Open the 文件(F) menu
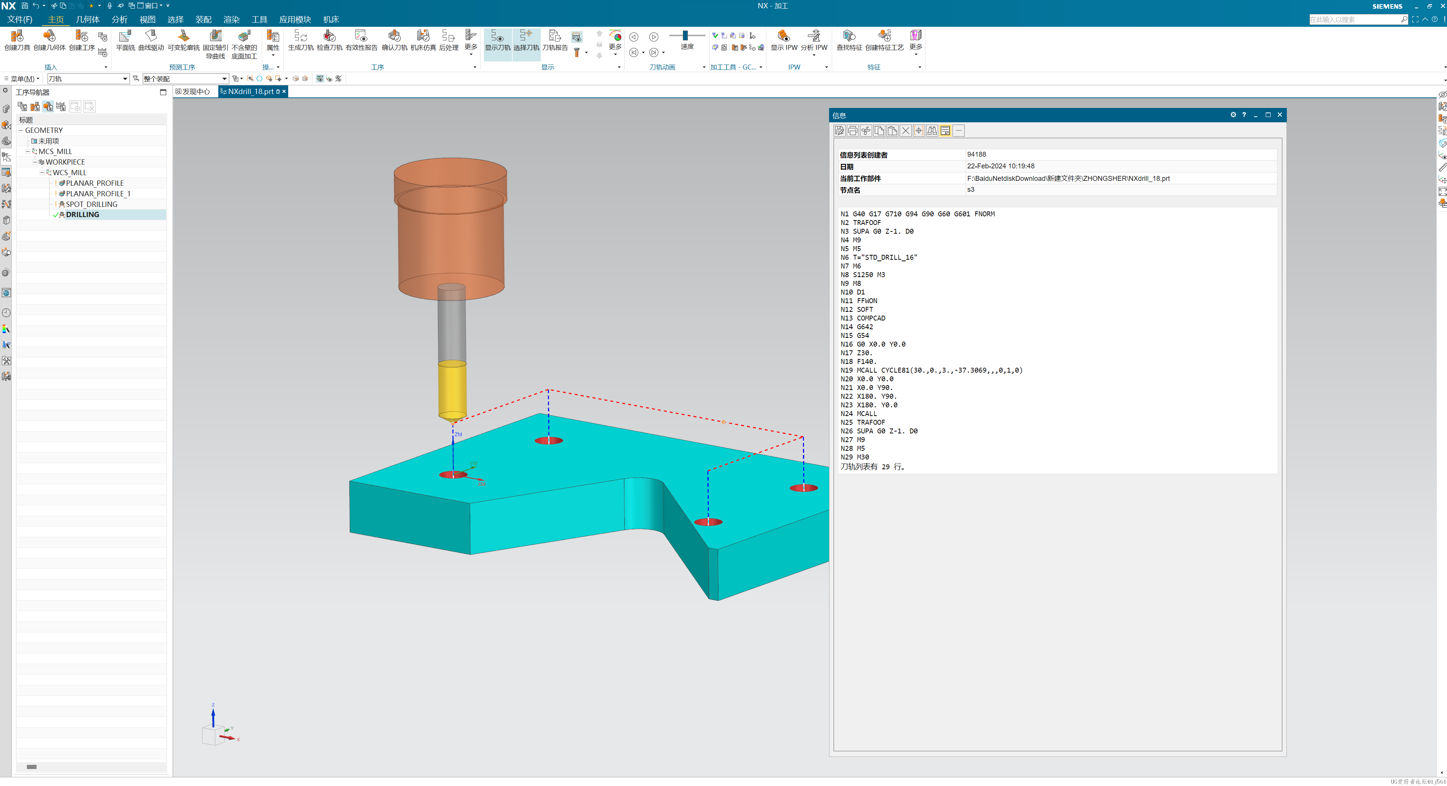Screen dimensions: 1447x786 tap(20, 19)
